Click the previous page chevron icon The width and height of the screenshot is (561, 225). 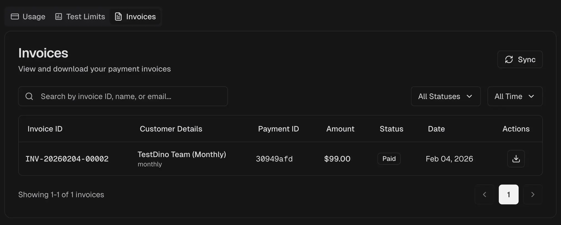click(484, 194)
